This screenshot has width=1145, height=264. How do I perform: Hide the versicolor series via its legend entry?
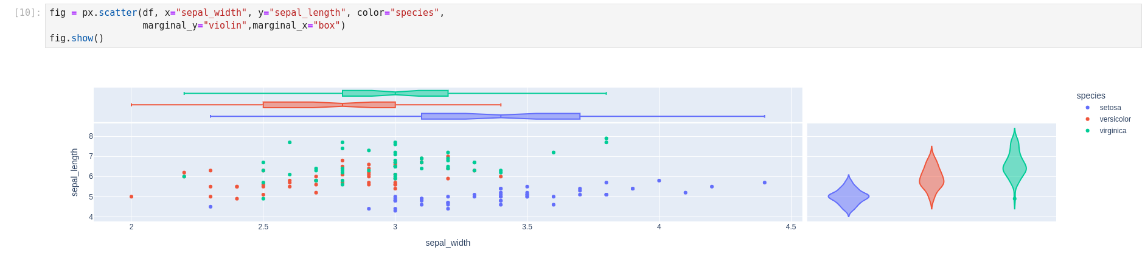pos(1115,119)
